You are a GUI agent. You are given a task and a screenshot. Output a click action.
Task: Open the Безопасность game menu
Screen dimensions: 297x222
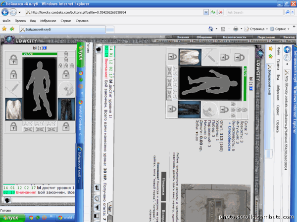[x=235, y=37]
